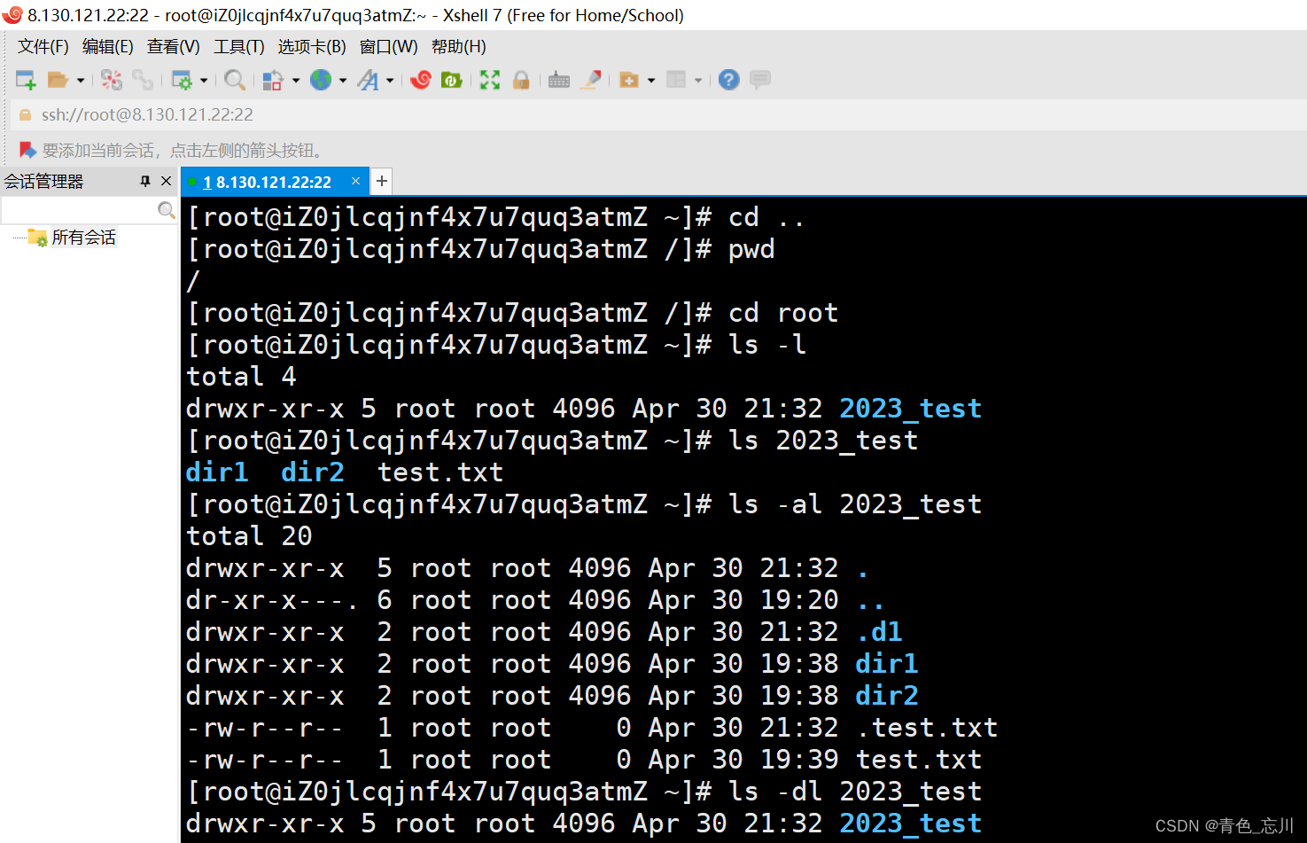The image size is (1307, 843).
Task: Click the Reconnect link icon
Action: click(143, 80)
